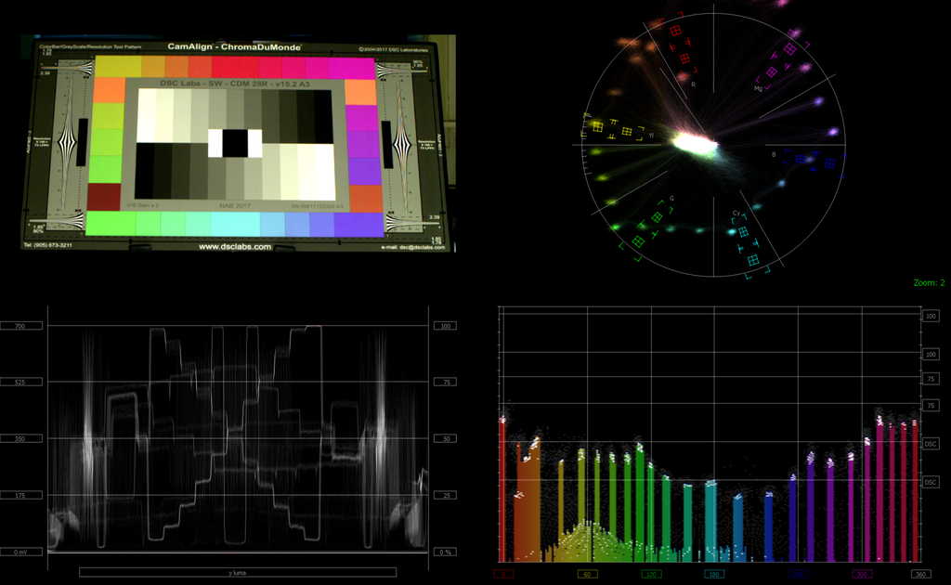Screen dimensions: 951x585
Task: Click the 'Mg' label on the vectorscope
Action: pyautogui.click(x=758, y=88)
